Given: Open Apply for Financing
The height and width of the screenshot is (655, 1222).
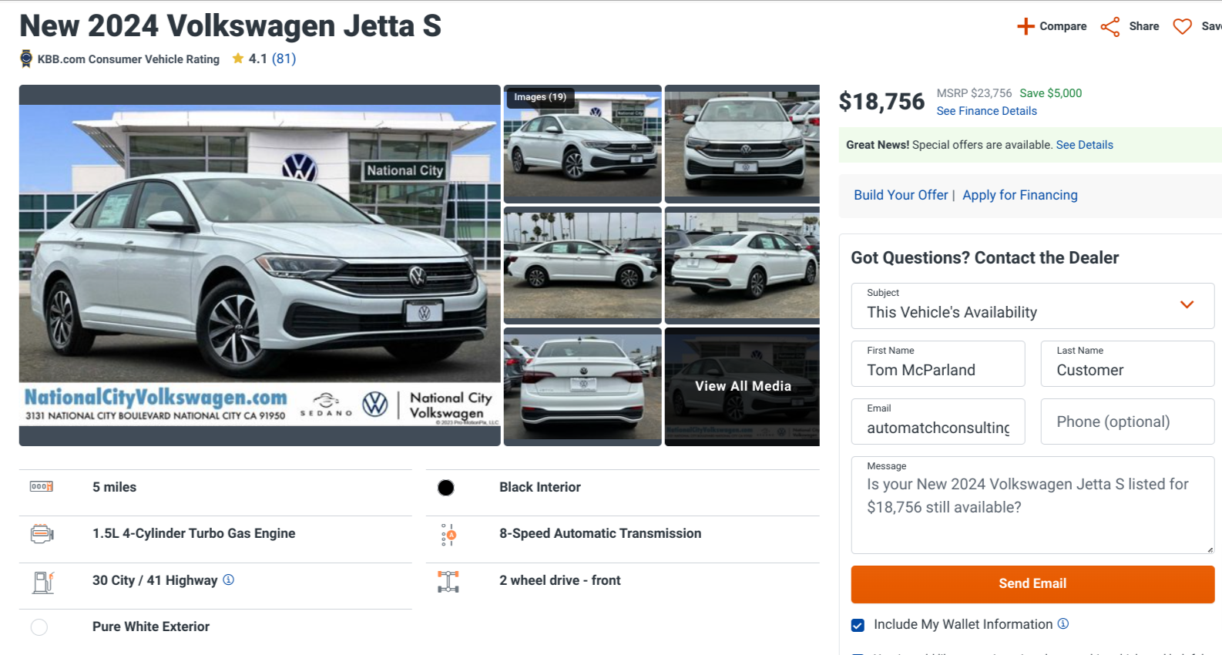Looking at the screenshot, I should [1019, 195].
